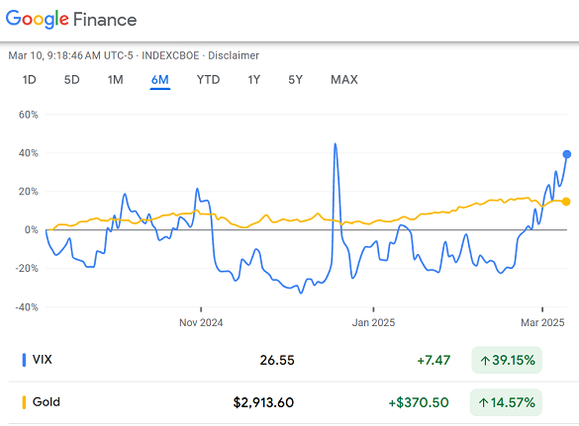579x426 pixels.
Task: Click the blue VIX color bar
Action: pyautogui.click(x=24, y=360)
